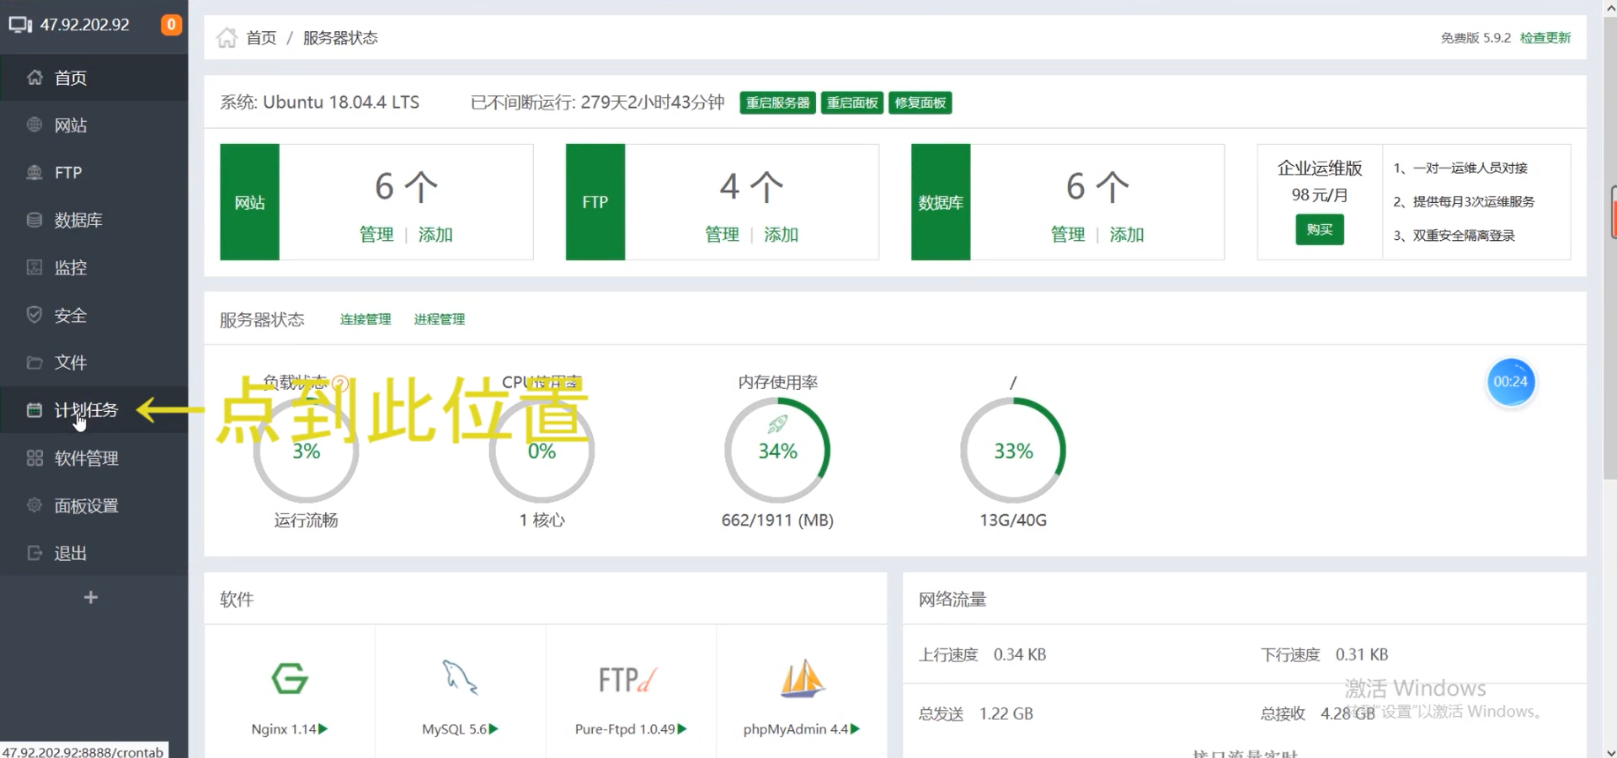
Task: Click the monitor icon beside 监控
Action: (x=35, y=268)
